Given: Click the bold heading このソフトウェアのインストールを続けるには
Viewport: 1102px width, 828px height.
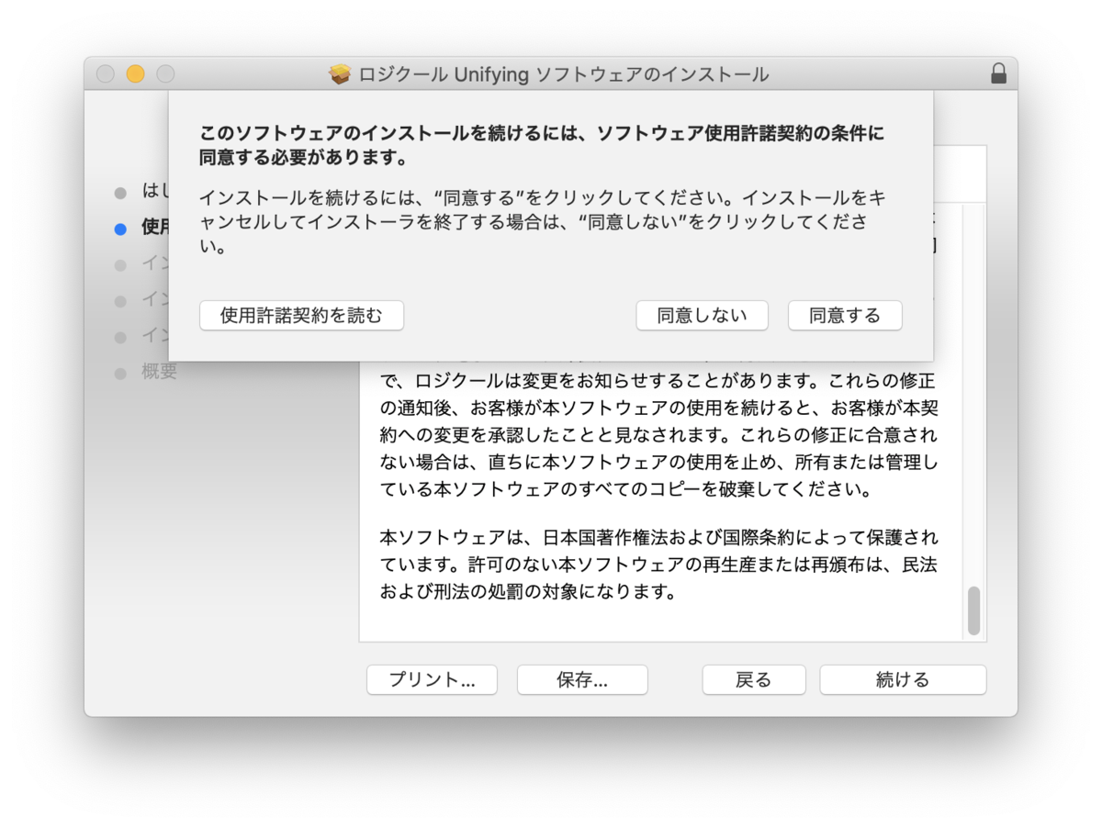Looking at the screenshot, I should (x=542, y=145).
